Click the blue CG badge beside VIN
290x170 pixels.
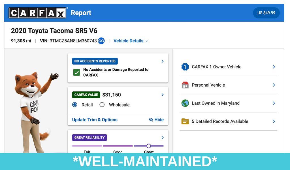[x=101, y=41]
